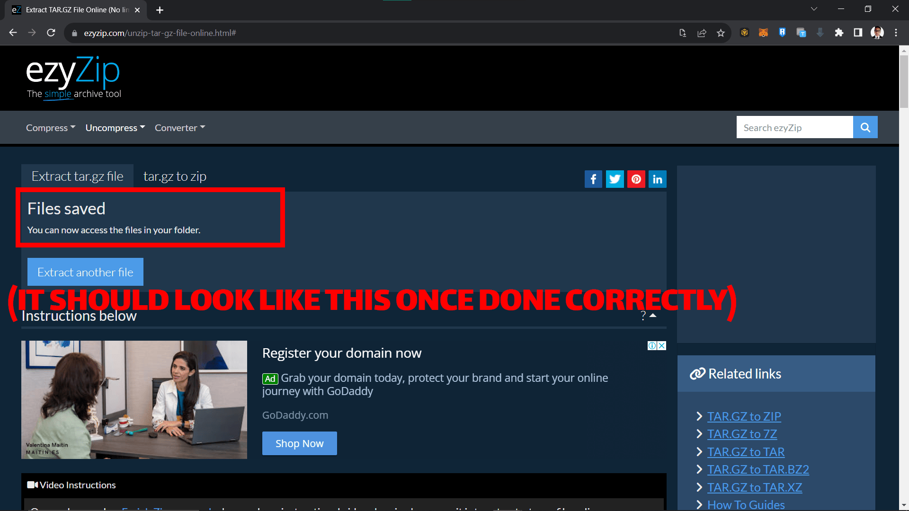Click the Facebook share icon
909x511 pixels.
coord(593,179)
